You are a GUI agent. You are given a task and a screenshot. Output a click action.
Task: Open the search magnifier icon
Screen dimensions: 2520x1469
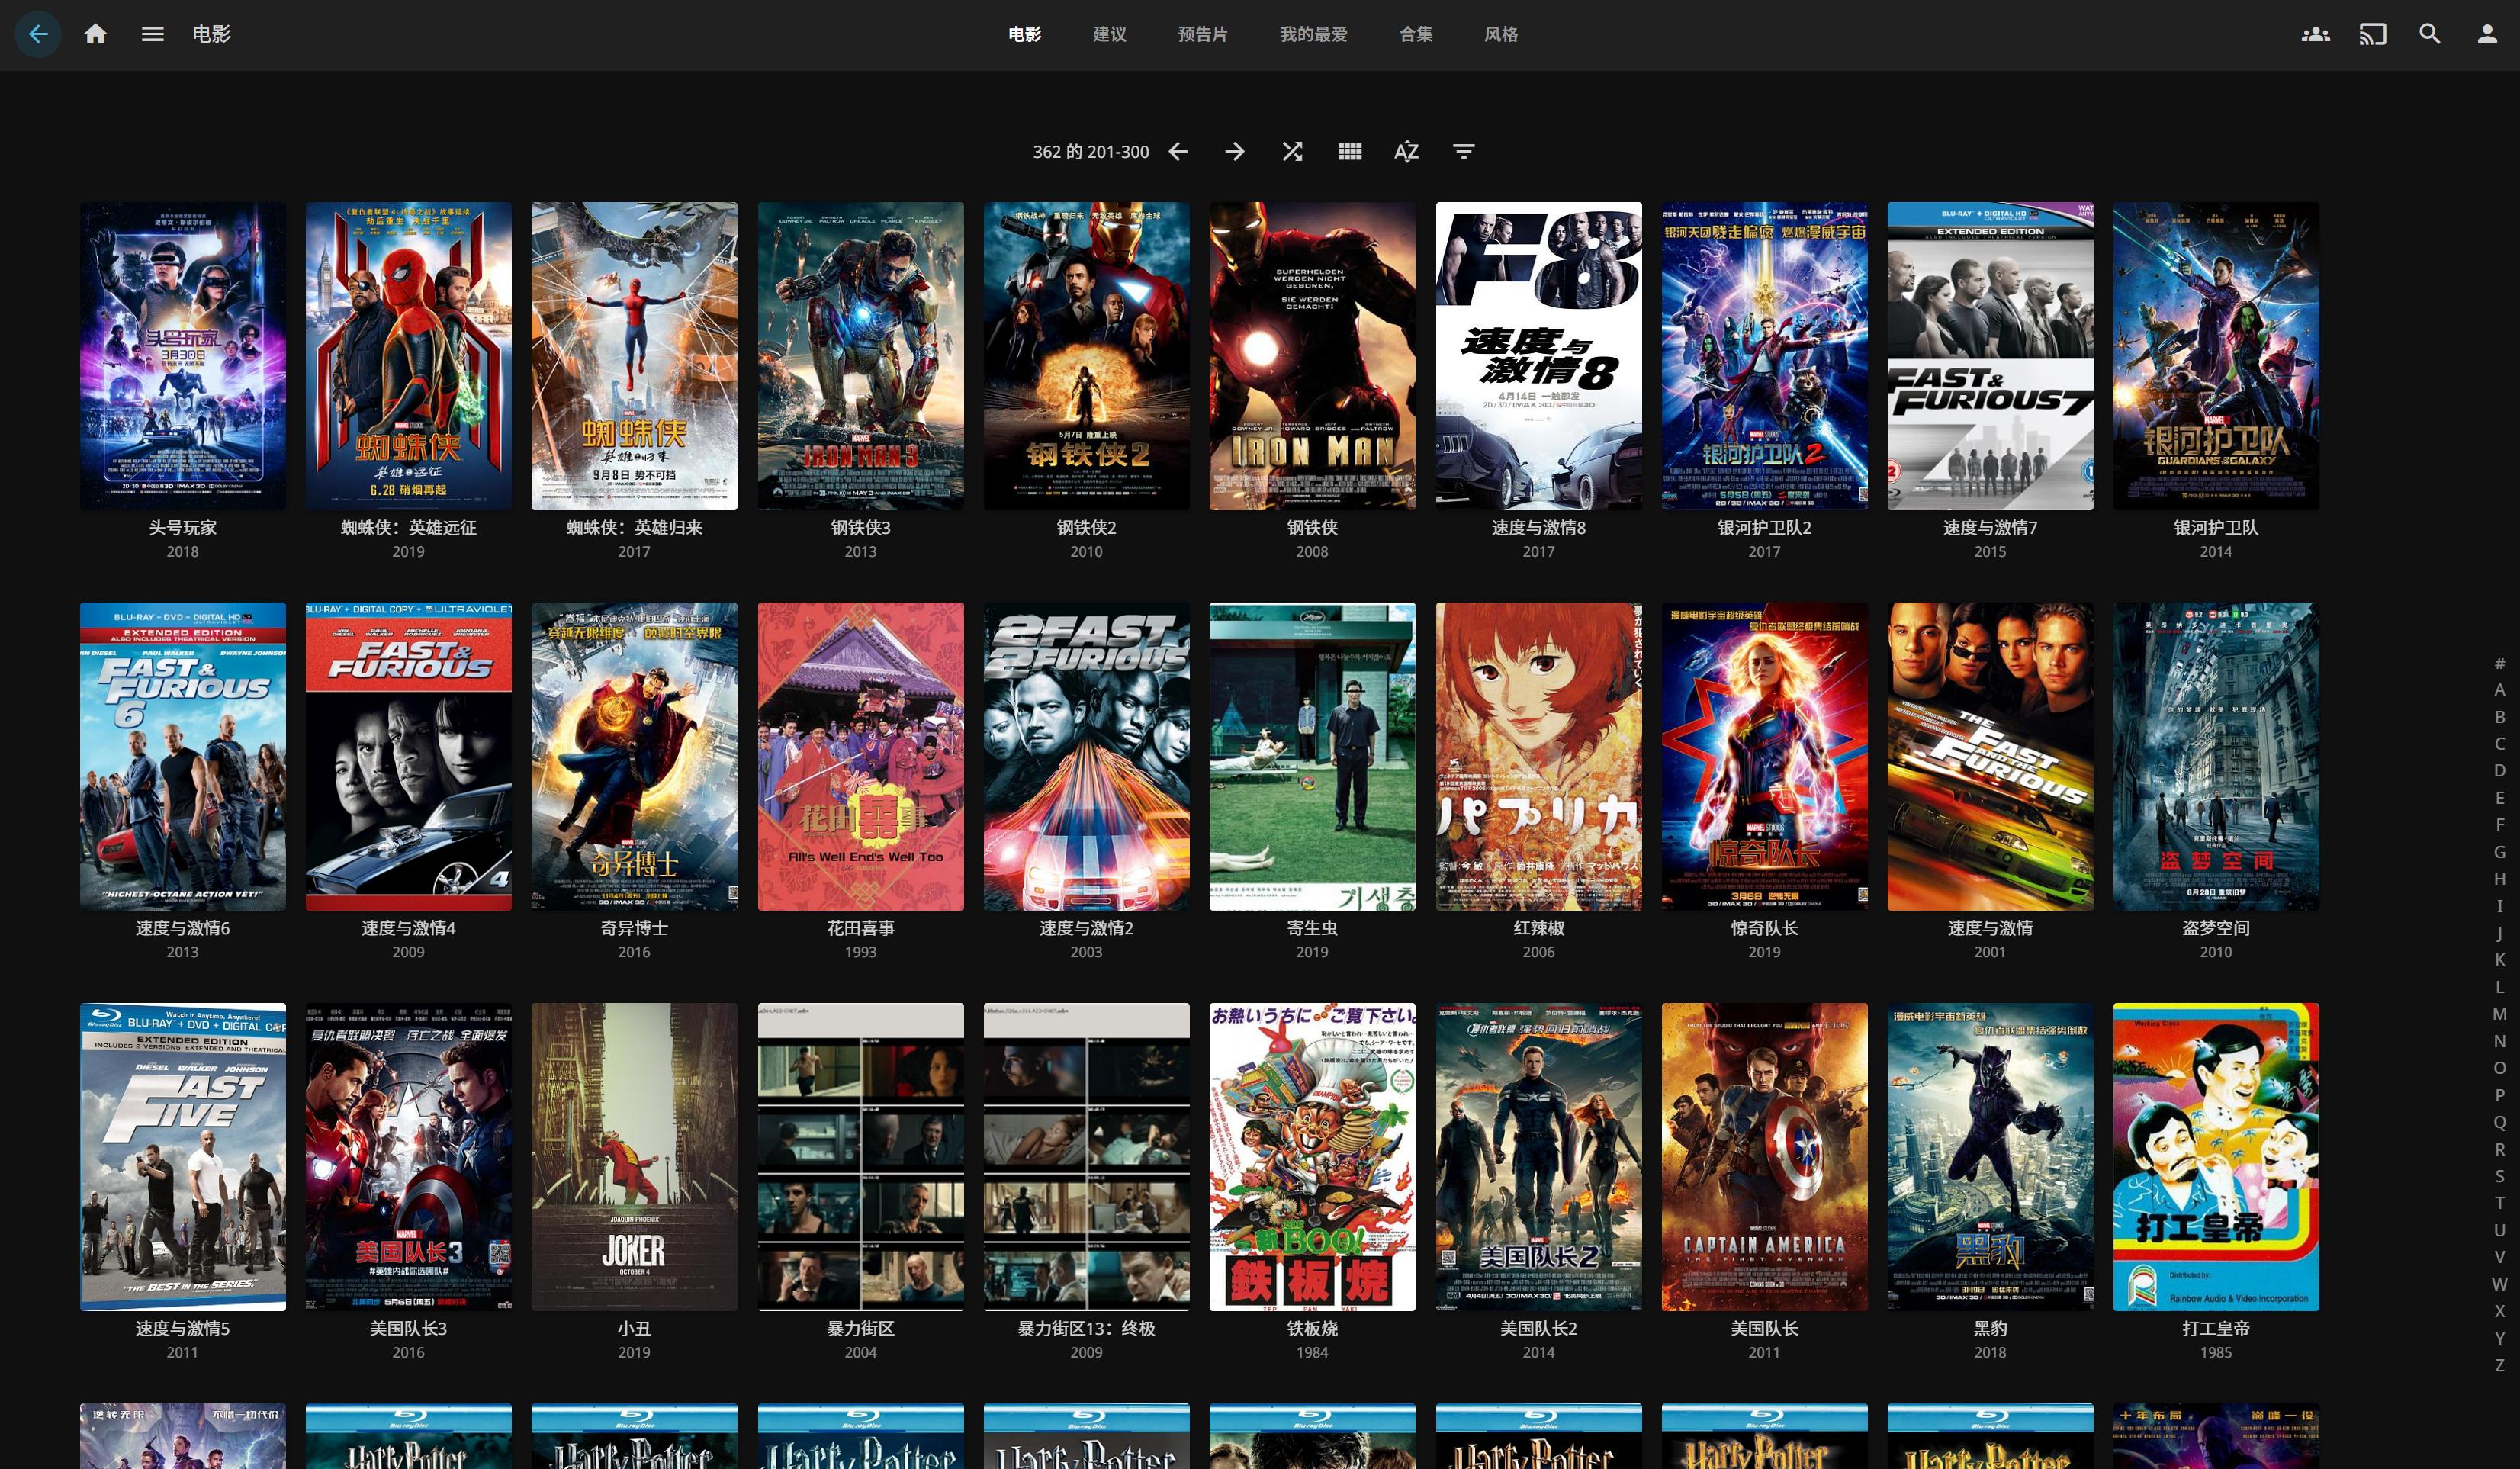coord(2429,34)
